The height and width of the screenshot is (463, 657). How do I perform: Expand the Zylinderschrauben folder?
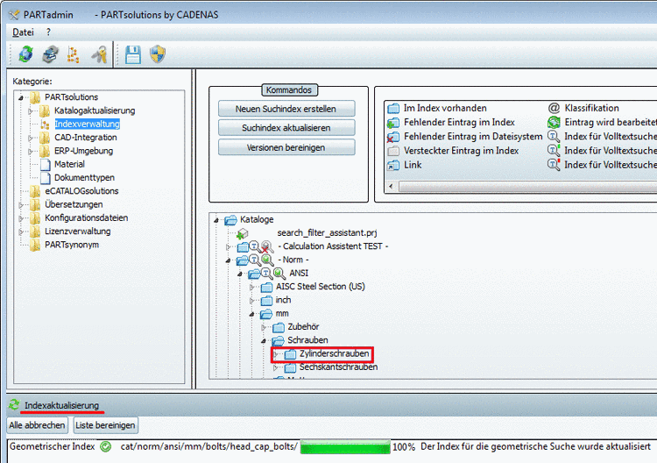click(276, 355)
